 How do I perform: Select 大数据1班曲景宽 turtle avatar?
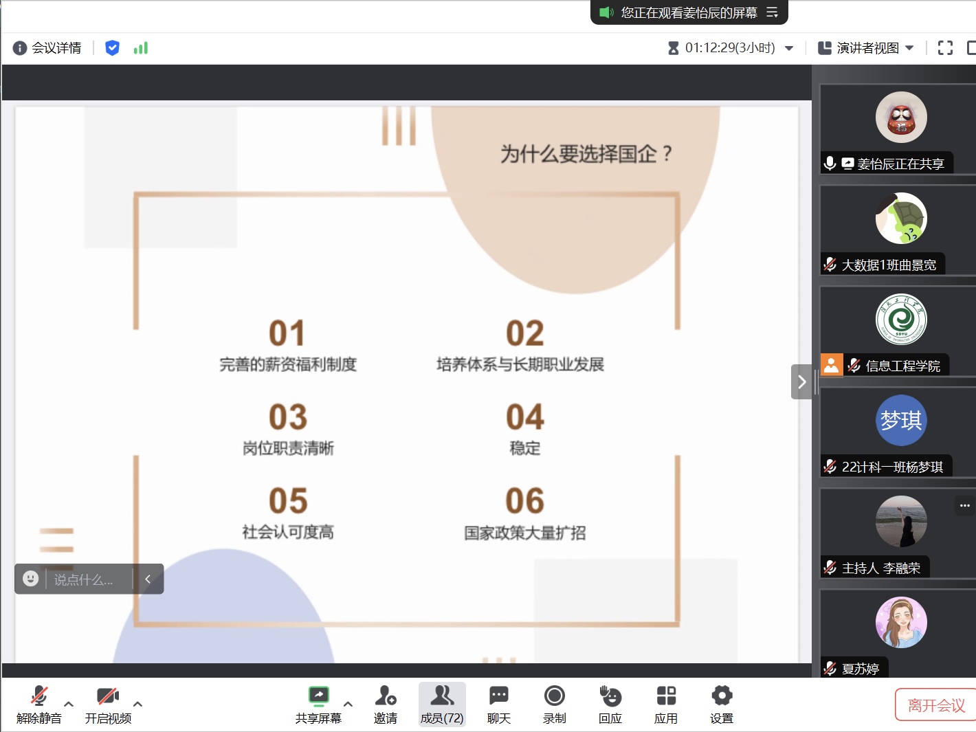tap(901, 219)
